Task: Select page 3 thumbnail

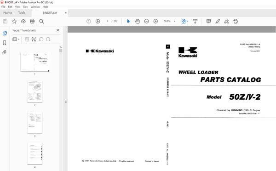Action: (x=34, y=123)
